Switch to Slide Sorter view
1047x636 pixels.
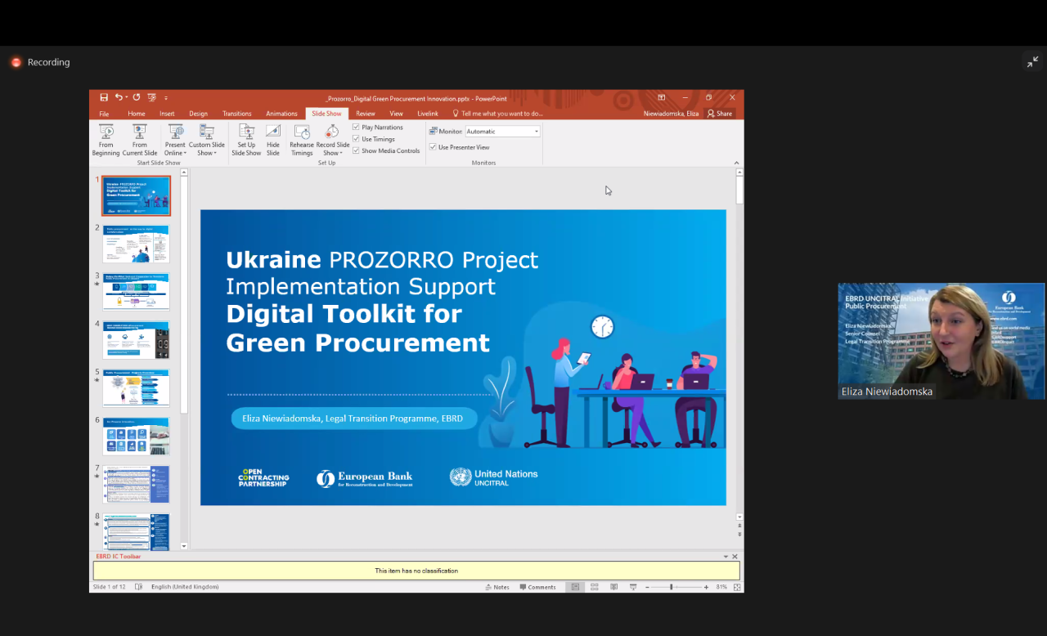point(595,587)
